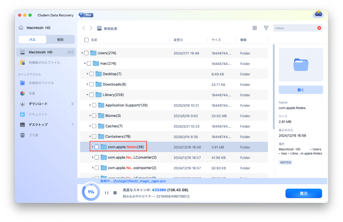The width and height of the screenshot is (343, 222).
Task: Collapse the Library(259) folder tree
Action: pyautogui.click(x=88, y=95)
